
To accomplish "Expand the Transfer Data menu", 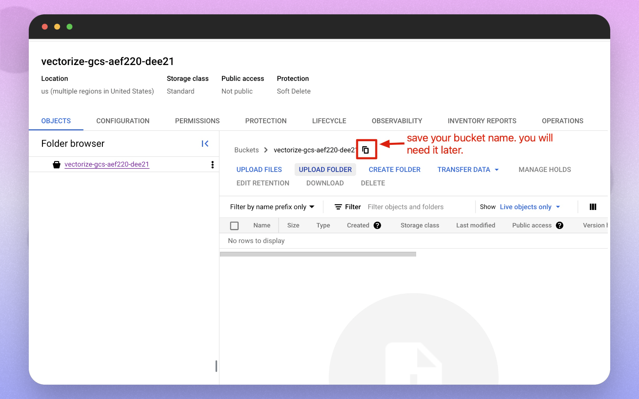I will coord(468,170).
